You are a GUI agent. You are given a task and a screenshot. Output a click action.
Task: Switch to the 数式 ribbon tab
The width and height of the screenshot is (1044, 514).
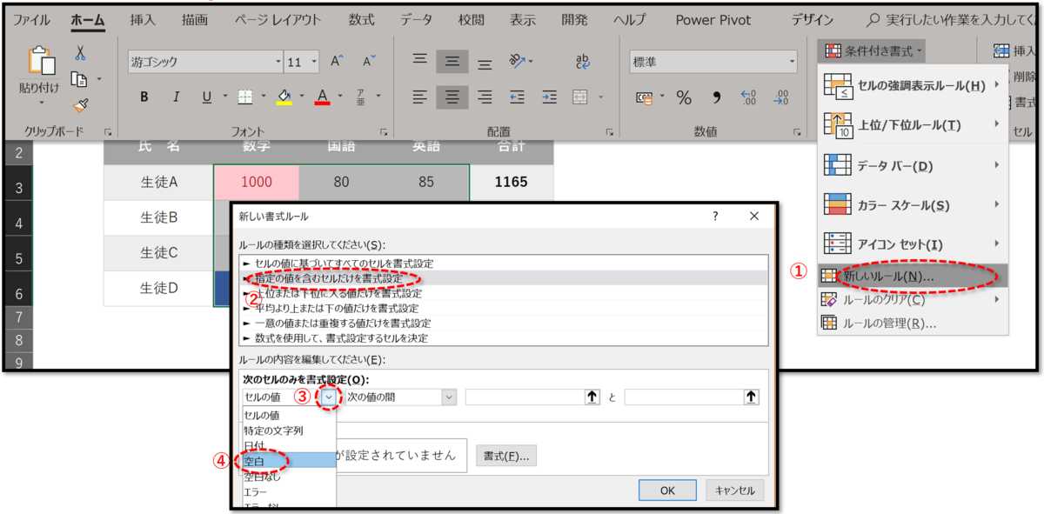pyautogui.click(x=362, y=19)
